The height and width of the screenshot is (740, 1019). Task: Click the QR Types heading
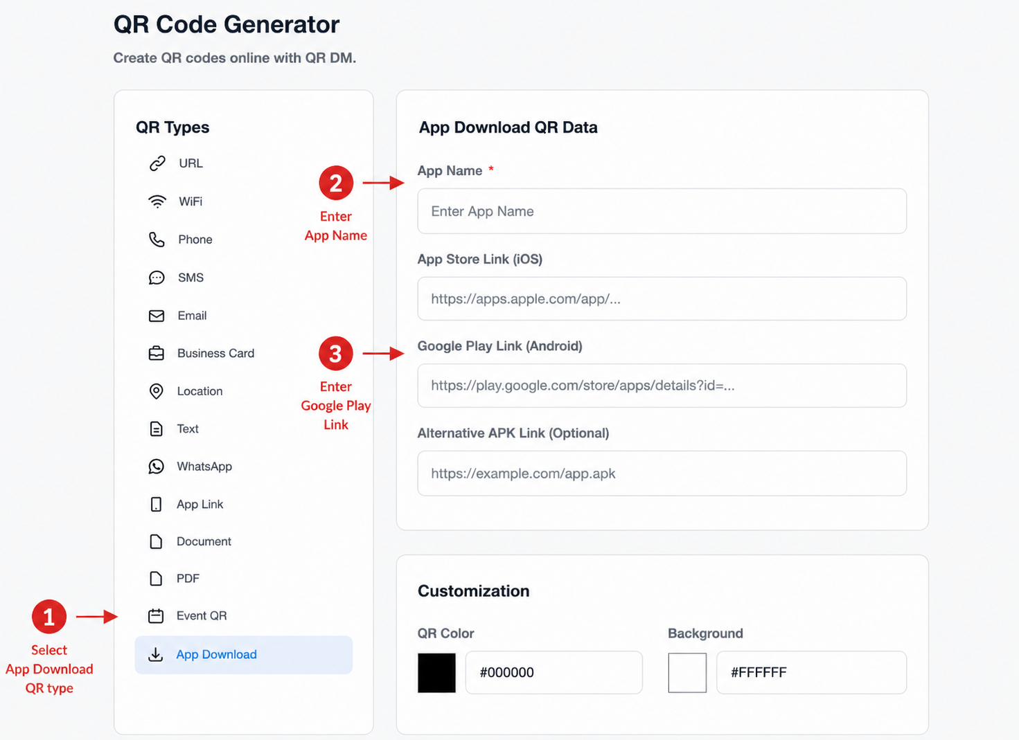[172, 127]
